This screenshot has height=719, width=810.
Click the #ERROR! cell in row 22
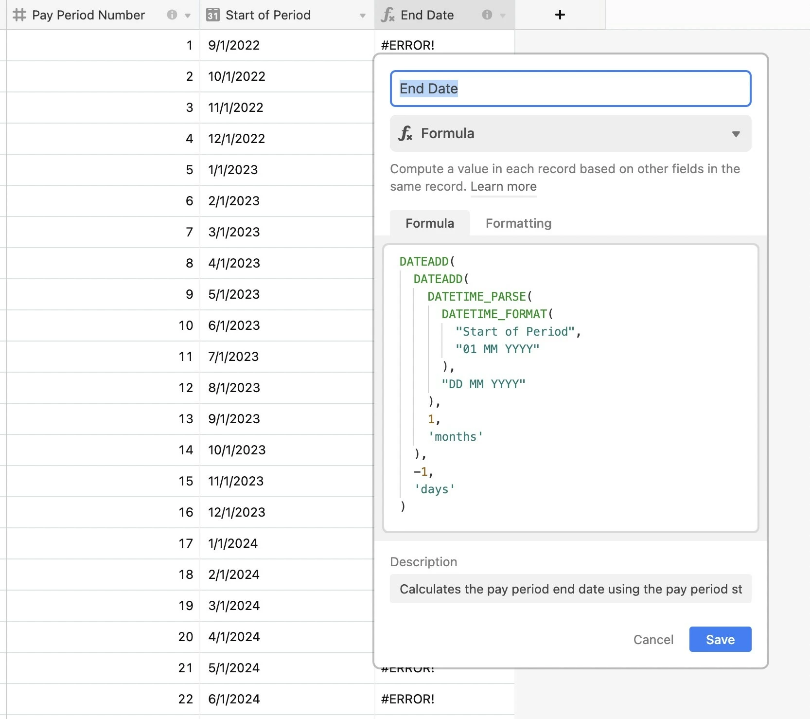click(x=445, y=699)
